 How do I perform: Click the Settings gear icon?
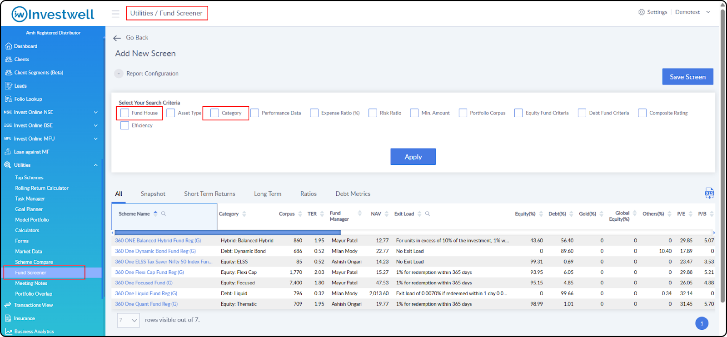[642, 12]
